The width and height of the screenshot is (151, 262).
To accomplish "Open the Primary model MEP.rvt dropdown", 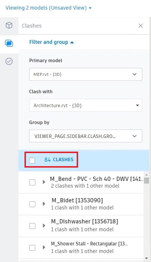I will point(86,74).
